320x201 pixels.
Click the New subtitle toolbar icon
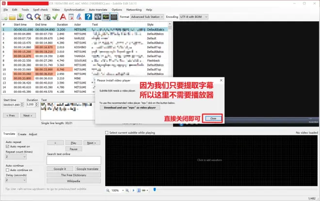click(x=4, y=17)
